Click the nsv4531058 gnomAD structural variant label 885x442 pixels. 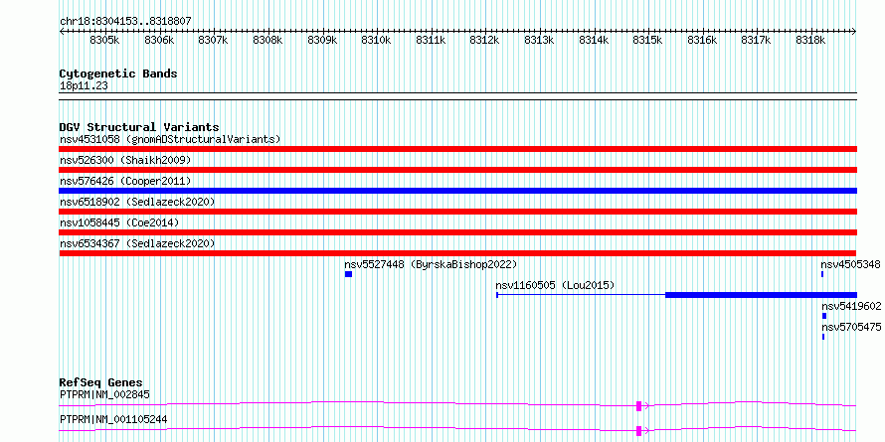pos(170,139)
